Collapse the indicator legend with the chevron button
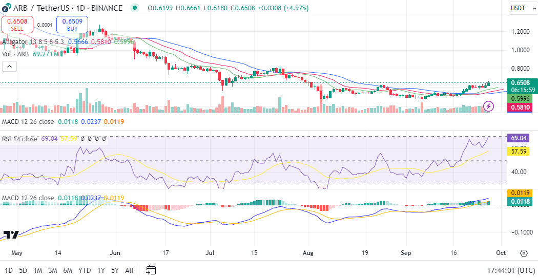The image size is (538, 278). point(10,67)
